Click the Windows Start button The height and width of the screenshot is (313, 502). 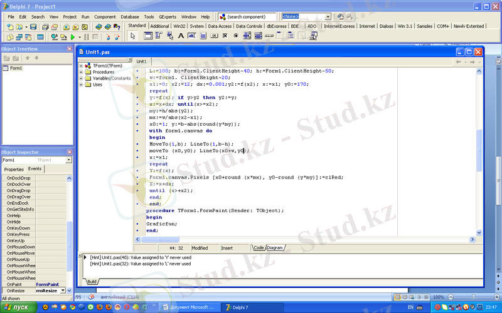coord(19,307)
